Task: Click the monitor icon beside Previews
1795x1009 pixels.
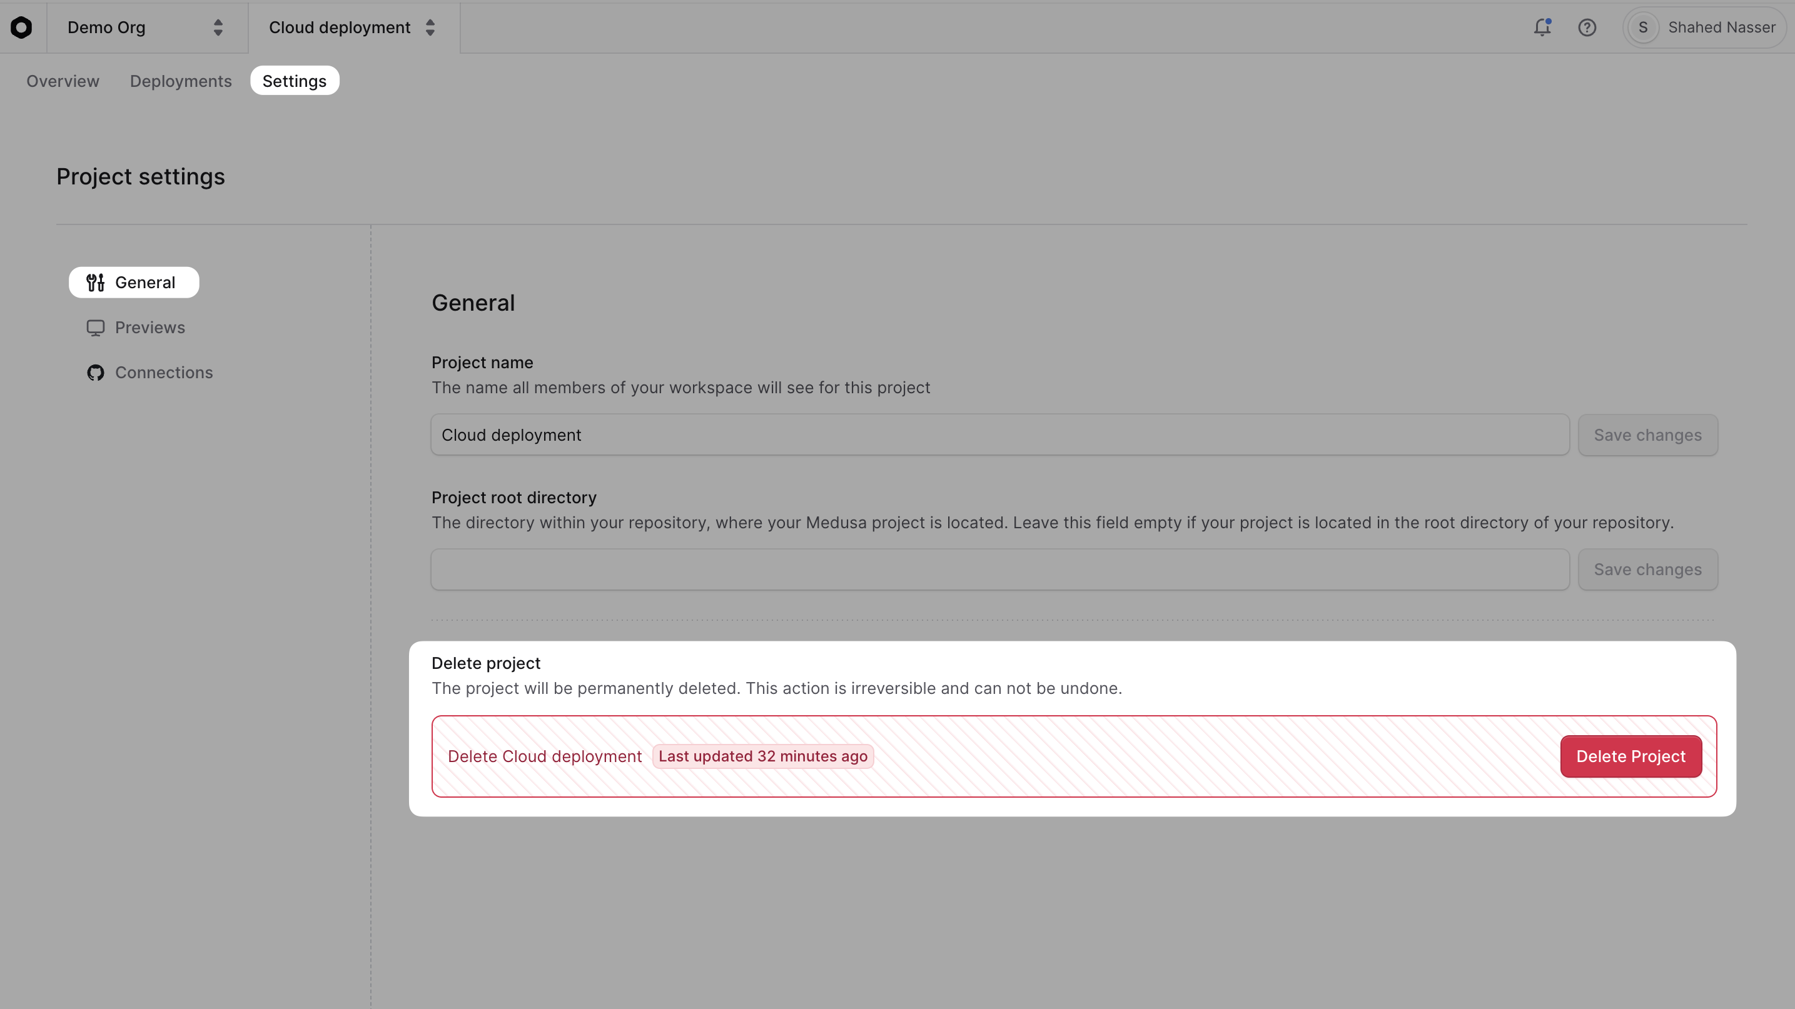Action: coord(96,328)
